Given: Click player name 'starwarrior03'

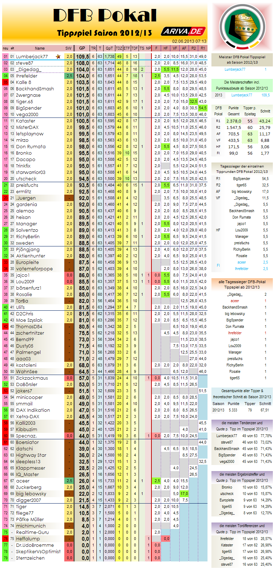Looking at the screenshot, I should coord(31,172).
